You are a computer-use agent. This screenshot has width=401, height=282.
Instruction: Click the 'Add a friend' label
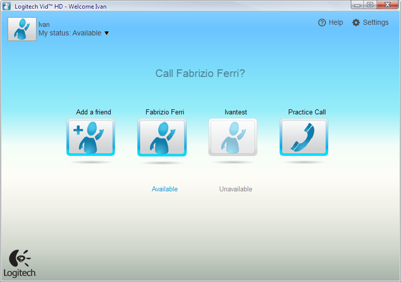pos(93,112)
